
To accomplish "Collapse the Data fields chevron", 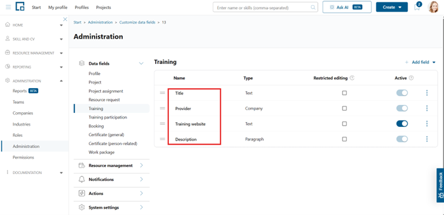I will click(x=141, y=63).
